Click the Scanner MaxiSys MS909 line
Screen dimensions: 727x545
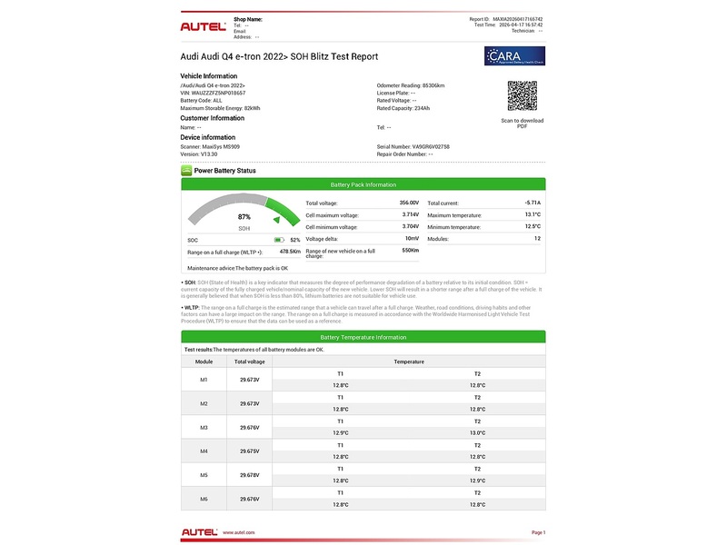(x=210, y=146)
